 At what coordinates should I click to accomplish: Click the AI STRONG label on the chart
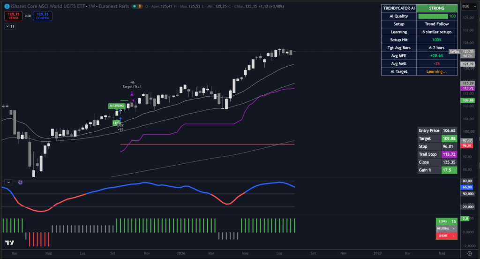[x=117, y=106]
